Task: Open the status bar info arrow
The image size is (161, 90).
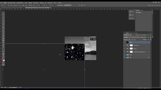Action: [21, 87]
